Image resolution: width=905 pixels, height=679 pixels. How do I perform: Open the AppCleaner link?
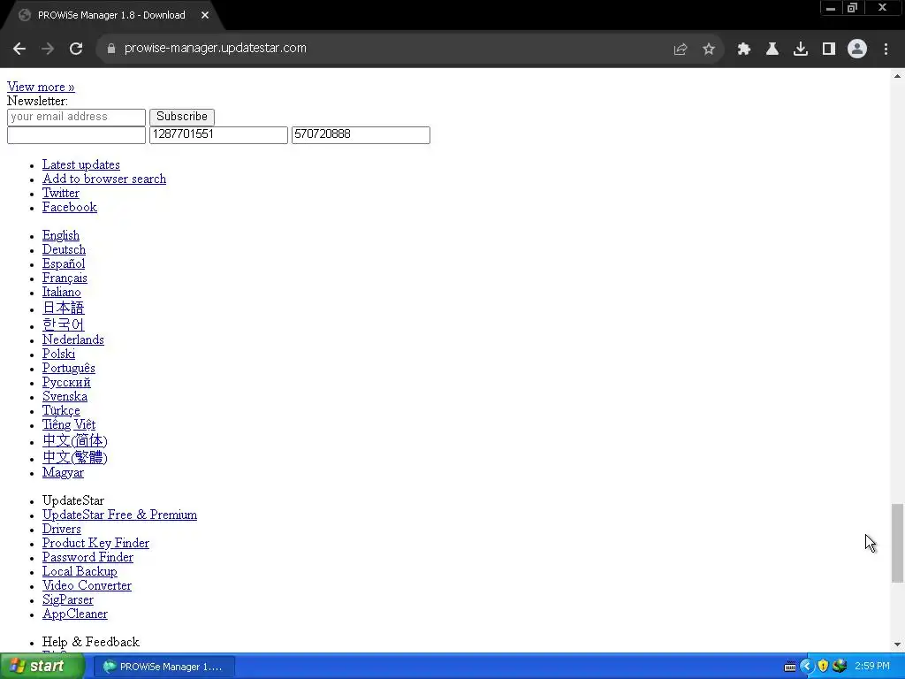(74, 614)
